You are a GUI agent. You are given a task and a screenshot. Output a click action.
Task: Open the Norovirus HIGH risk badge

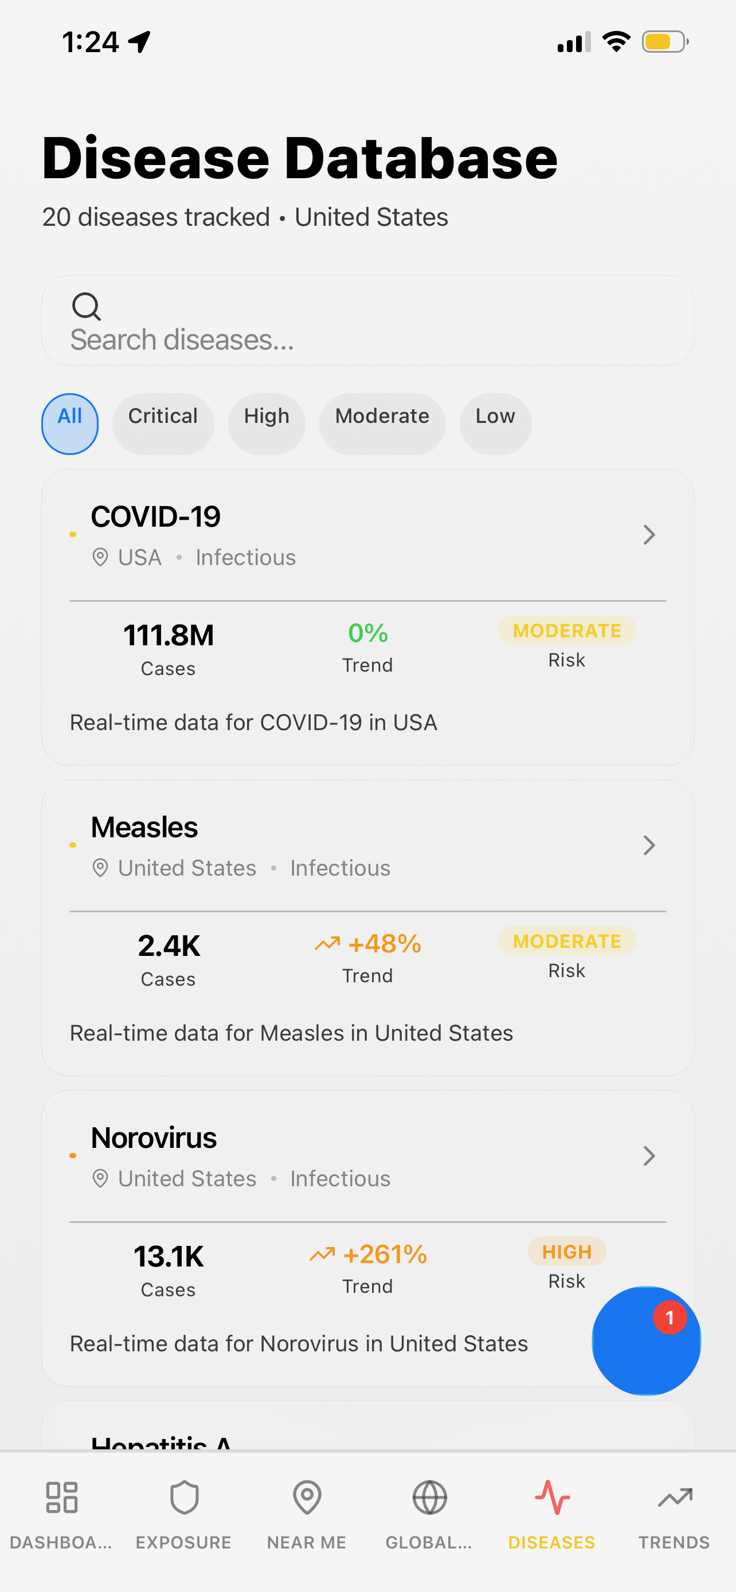pyautogui.click(x=566, y=1252)
